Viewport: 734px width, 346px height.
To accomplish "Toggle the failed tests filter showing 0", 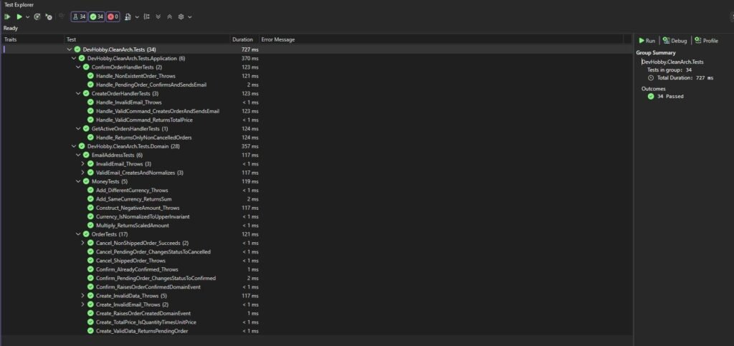I will click(x=113, y=16).
